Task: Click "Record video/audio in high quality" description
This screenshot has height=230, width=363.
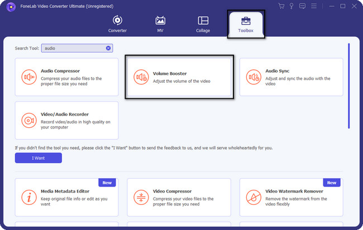Action: [x=75, y=124]
